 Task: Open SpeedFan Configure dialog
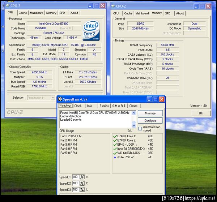click(x=150, y=121)
